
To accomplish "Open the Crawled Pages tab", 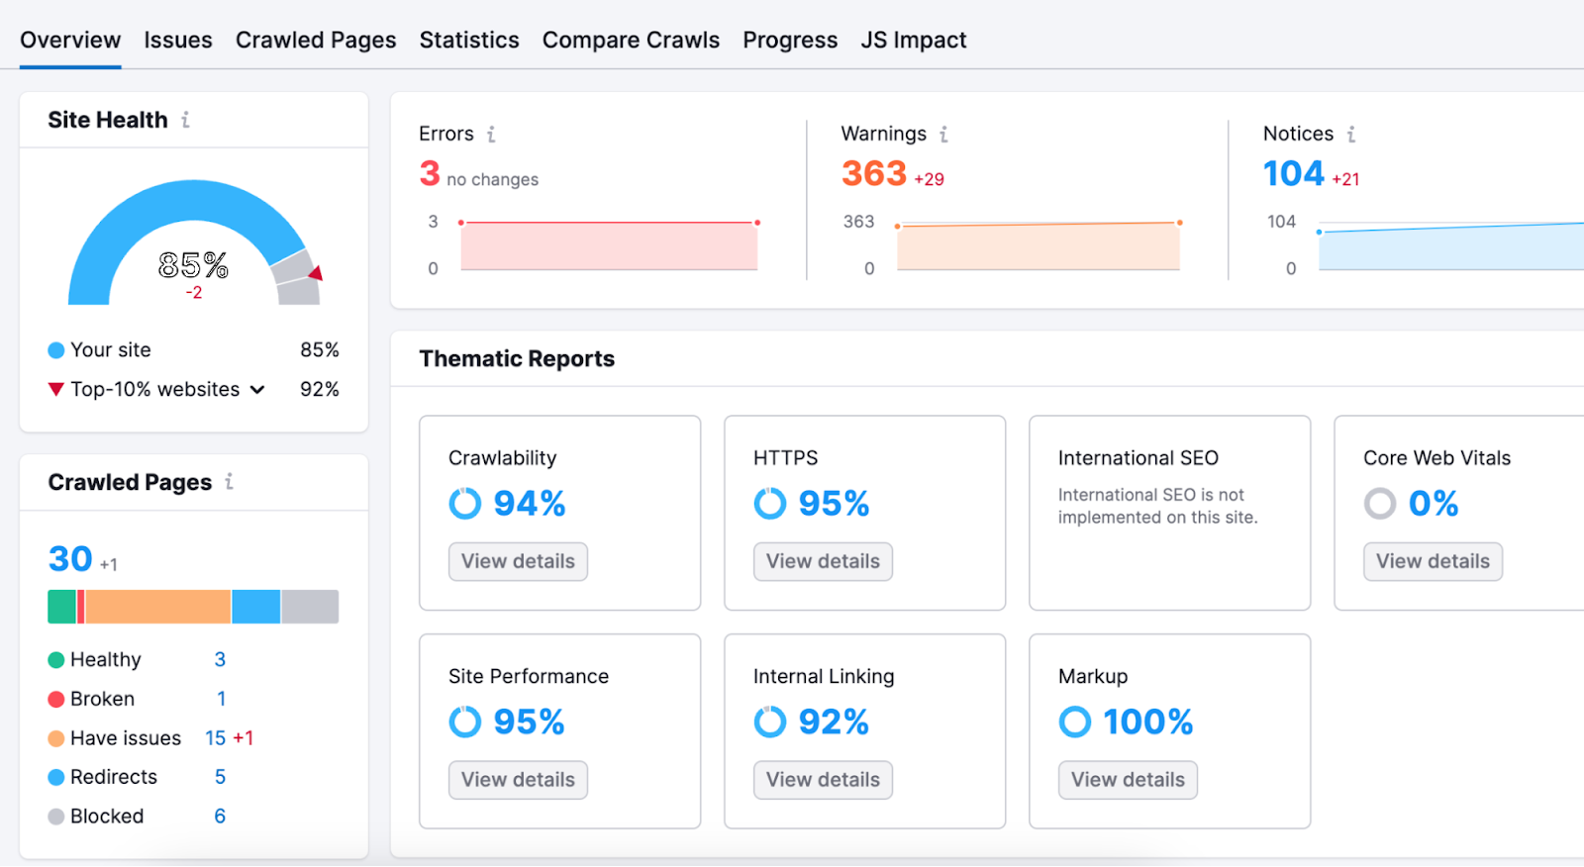I will pyautogui.click(x=316, y=41).
